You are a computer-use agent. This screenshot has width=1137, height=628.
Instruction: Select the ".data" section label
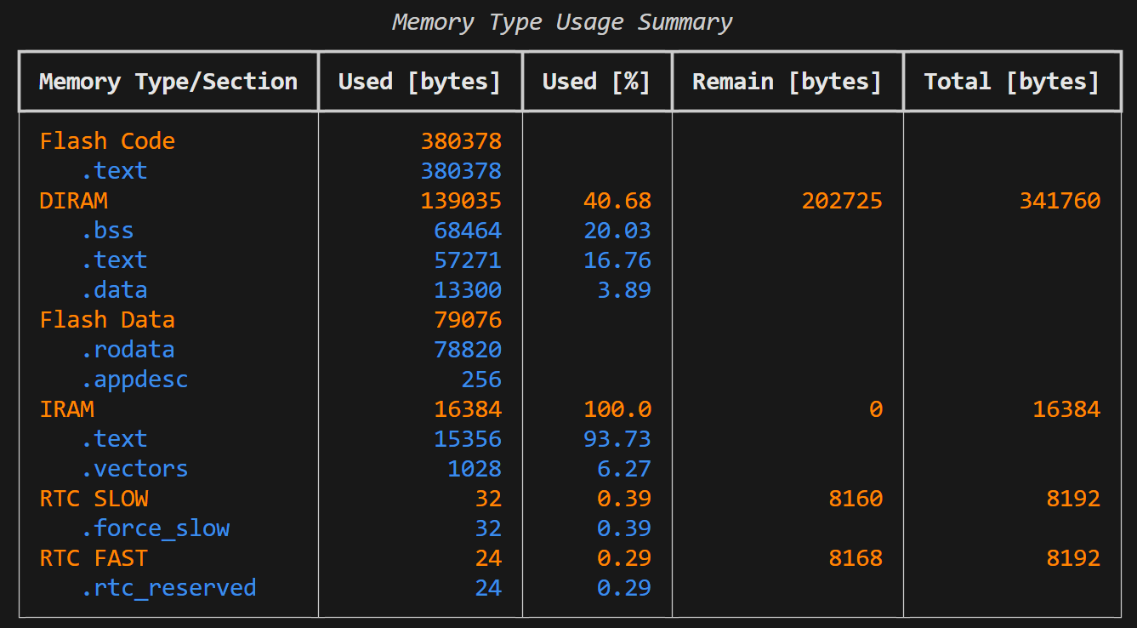114,290
